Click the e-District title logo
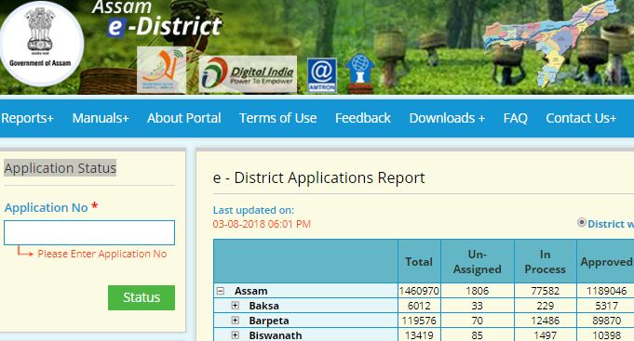The height and width of the screenshot is (341, 634). pyautogui.click(x=157, y=19)
